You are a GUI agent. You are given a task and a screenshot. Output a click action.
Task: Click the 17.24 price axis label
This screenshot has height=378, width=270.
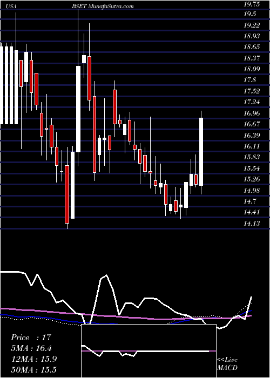click(x=252, y=102)
